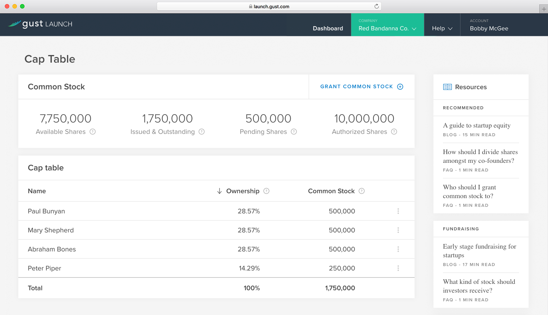Click help icon beside Issued & Outstanding
548x315 pixels.
click(202, 132)
